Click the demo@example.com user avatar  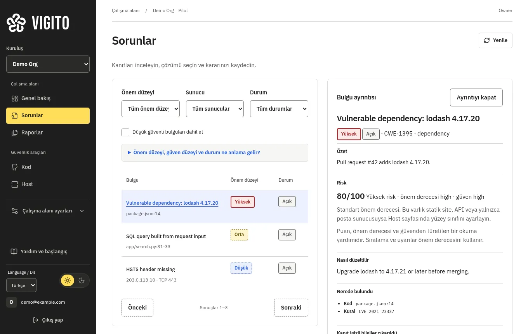(x=12, y=302)
